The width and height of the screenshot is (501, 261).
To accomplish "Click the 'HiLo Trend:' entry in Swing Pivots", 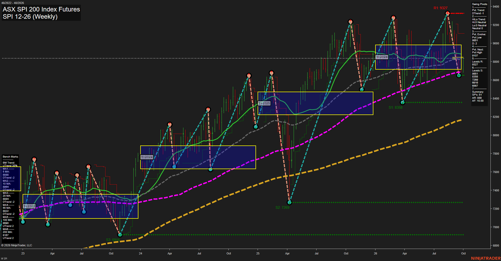I will (x=479, y=19).
